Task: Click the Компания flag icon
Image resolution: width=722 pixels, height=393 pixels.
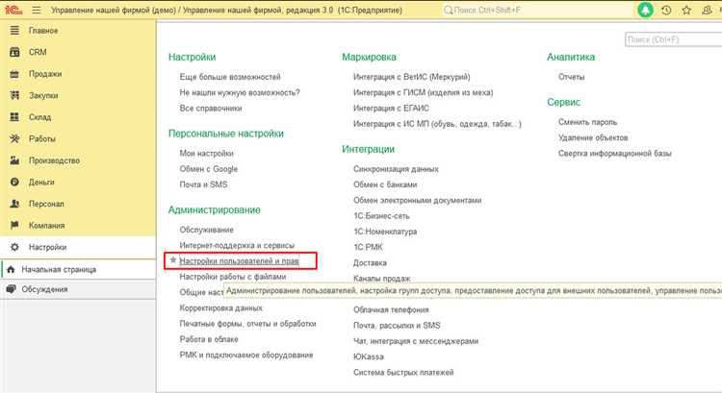Action: 14,225
